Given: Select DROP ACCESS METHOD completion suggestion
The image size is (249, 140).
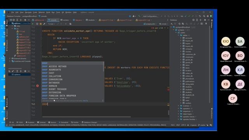Looking at the screenshot, I should 72,66.
